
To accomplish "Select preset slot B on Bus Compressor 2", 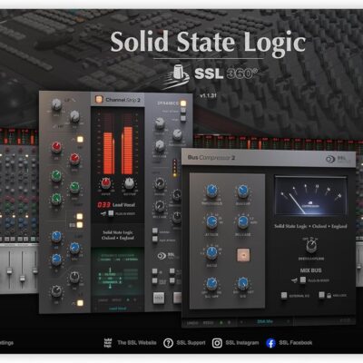I will 229,323.
